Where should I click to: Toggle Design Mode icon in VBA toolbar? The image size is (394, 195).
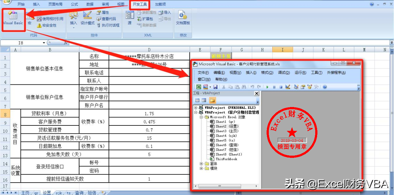coord(288,87)
